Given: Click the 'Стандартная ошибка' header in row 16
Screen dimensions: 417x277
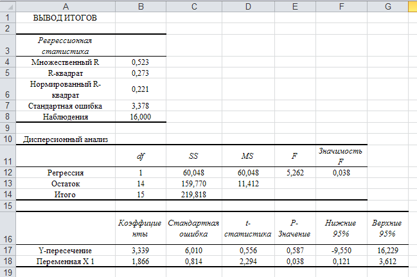Looking at the screenshot, I should (194, 228).
